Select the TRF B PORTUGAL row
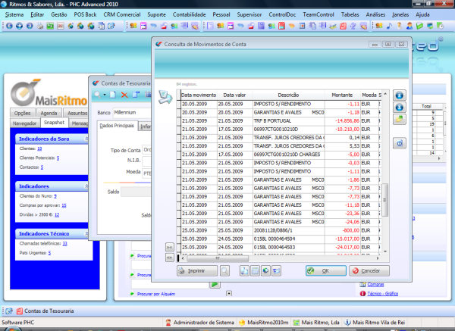This screenshot has height=331, width=455. (278, 121)
